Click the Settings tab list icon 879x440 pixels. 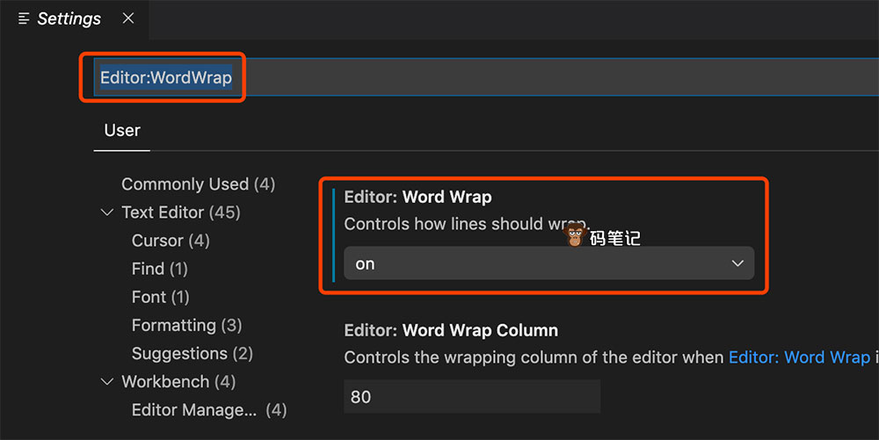pyautogui.click(x=24, y=18)
